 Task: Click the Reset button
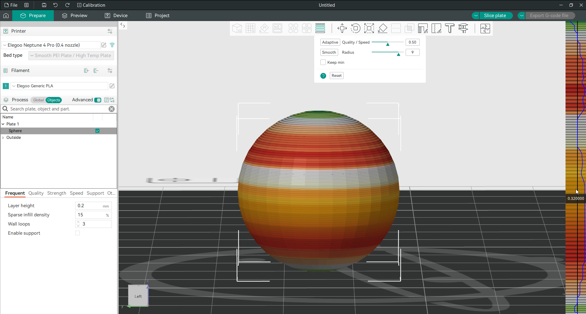pyautogui.click(x=337, y=76)
